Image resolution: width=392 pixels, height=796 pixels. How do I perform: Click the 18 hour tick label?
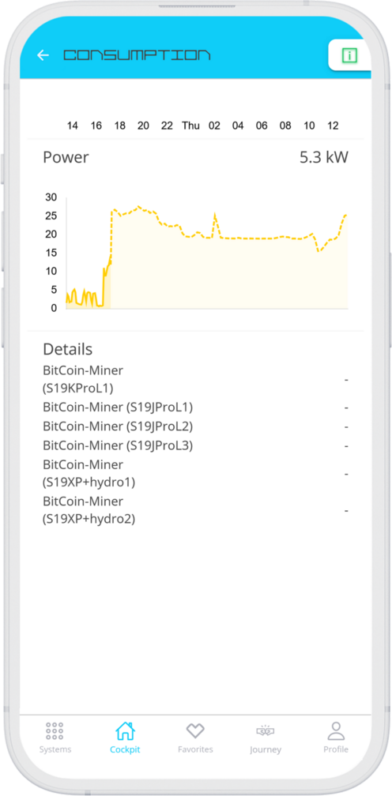[120, 126]
